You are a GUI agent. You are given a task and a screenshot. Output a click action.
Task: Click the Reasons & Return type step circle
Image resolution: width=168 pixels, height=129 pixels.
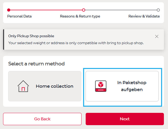click(x=83, y=10)
